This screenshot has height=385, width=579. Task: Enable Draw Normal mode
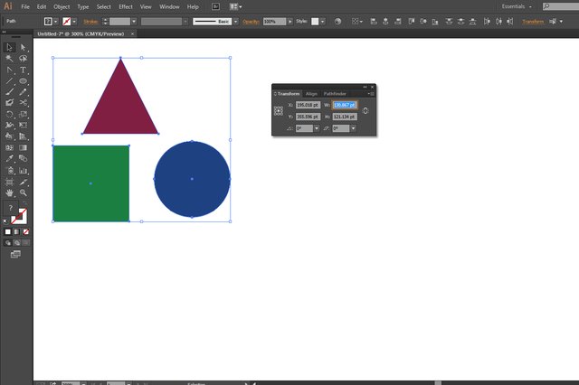tap(8, 242)
